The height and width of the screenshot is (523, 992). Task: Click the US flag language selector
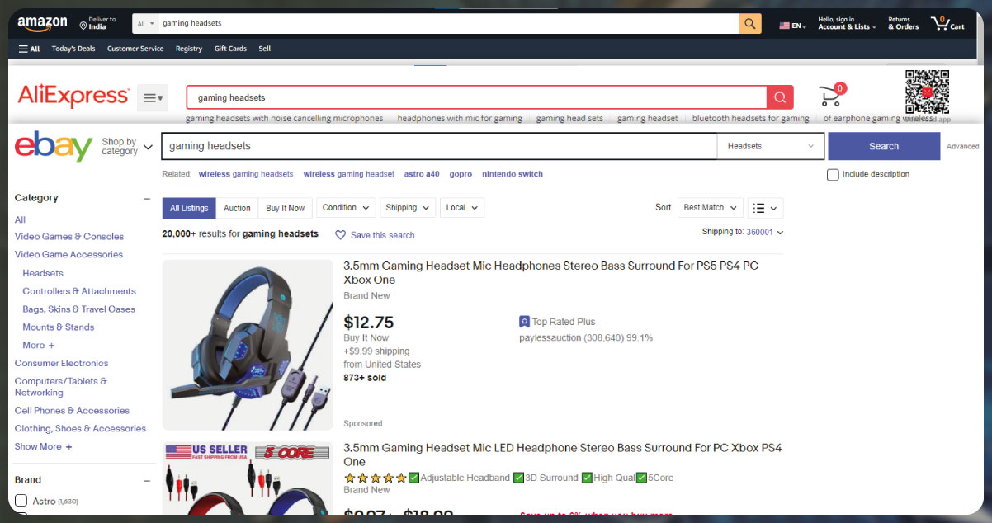(792, 26)
